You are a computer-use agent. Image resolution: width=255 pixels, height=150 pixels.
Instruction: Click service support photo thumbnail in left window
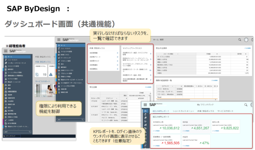click(x=45, y=90)
